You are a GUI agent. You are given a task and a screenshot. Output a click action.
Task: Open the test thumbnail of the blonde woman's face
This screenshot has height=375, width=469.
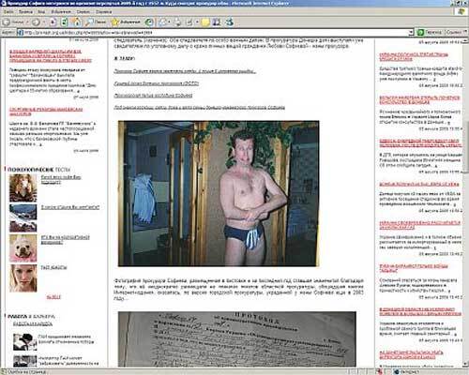tap(23, 278)
